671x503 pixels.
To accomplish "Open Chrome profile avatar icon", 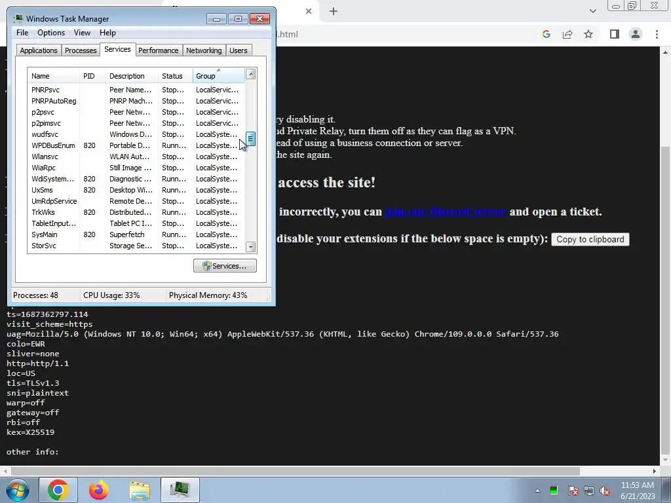I will (x=636, y=34).
